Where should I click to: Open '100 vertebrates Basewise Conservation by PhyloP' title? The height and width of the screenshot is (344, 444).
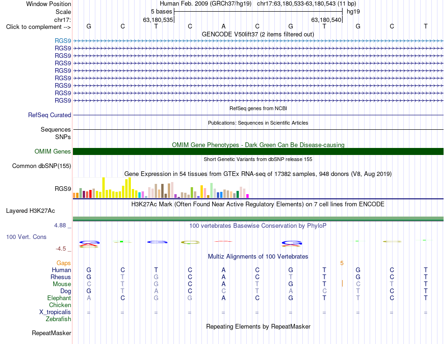[x=258, y=226]
